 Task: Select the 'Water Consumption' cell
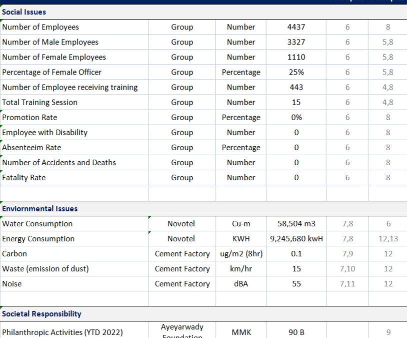[x=74, y=224]
